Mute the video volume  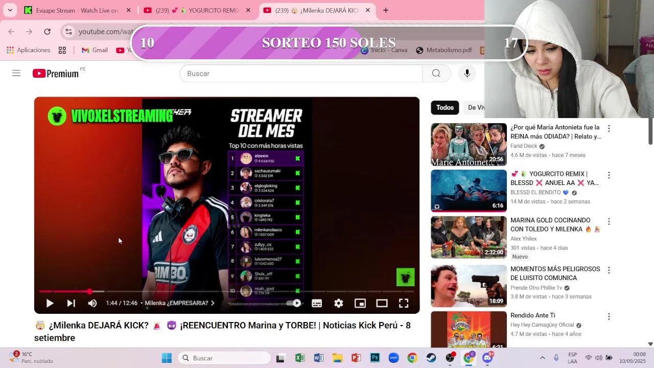92,303
